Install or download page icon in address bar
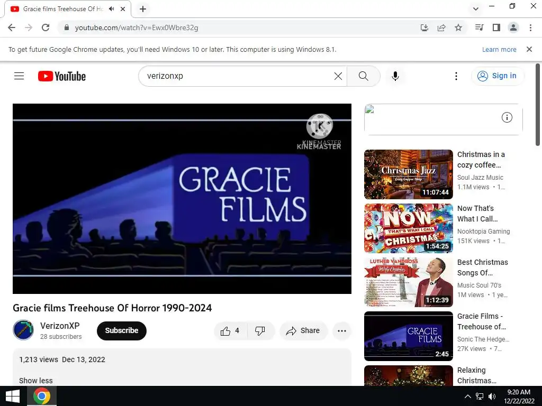 [x=424, y=27]
